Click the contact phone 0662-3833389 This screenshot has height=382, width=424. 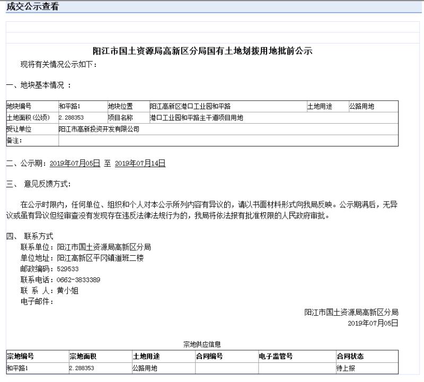pyautogui.click(x=78, y=280)
